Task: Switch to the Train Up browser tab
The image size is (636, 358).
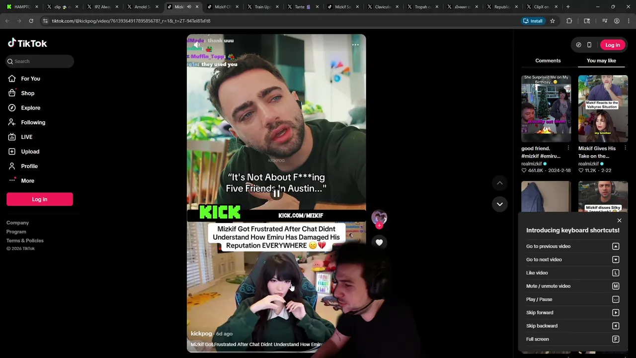Action: coord(262,7)
